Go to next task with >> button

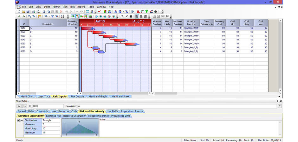(25, 106)
